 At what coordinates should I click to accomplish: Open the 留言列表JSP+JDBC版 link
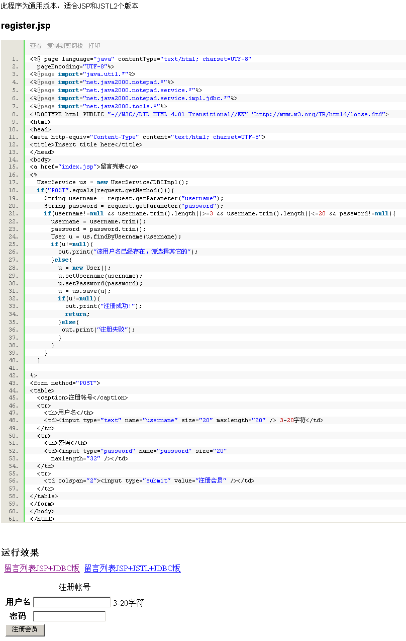point(42,569)
